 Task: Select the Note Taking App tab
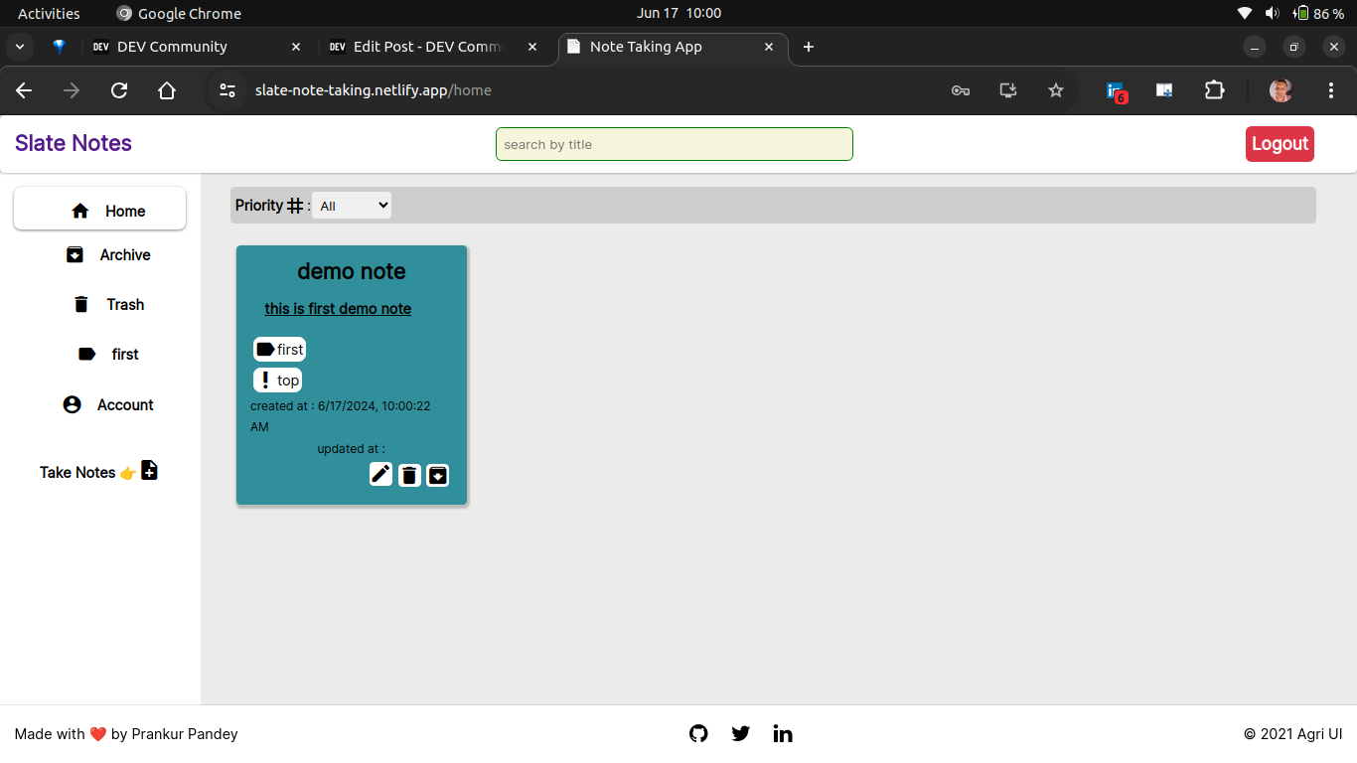(674, 47)
